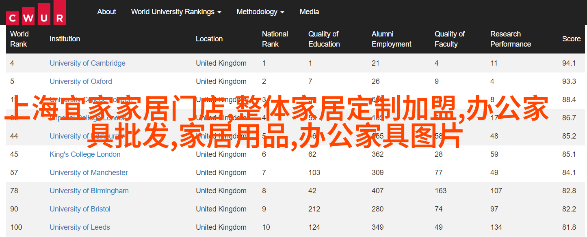This screenshot has width=587, height=237.
Task: Click the Quality of Faculty column header
Action: (449, 39)
